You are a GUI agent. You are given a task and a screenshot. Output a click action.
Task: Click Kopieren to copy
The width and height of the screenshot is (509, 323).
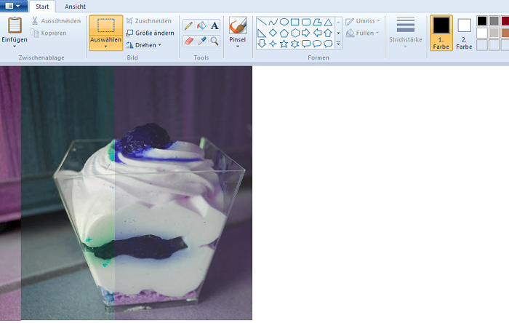pyautogui.click(x=49, y=33)
